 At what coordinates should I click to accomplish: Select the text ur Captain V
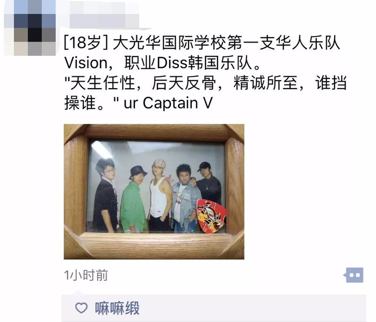168,103
